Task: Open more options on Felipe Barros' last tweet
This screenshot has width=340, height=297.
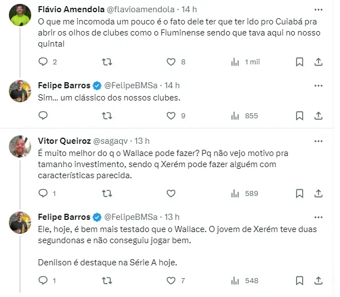Action: pos(318,217)
